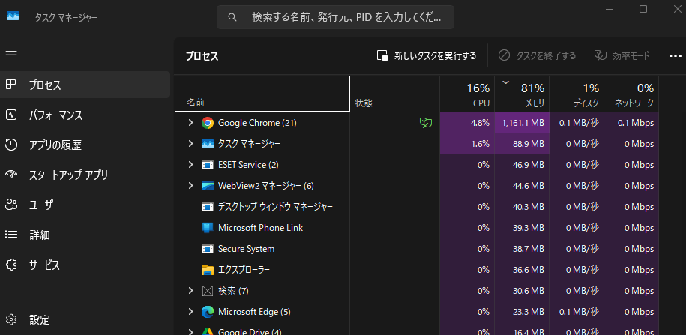Click the 設定 gear icon
The width and height of the screenshot is (686, 335).
[x=11, y=320]
